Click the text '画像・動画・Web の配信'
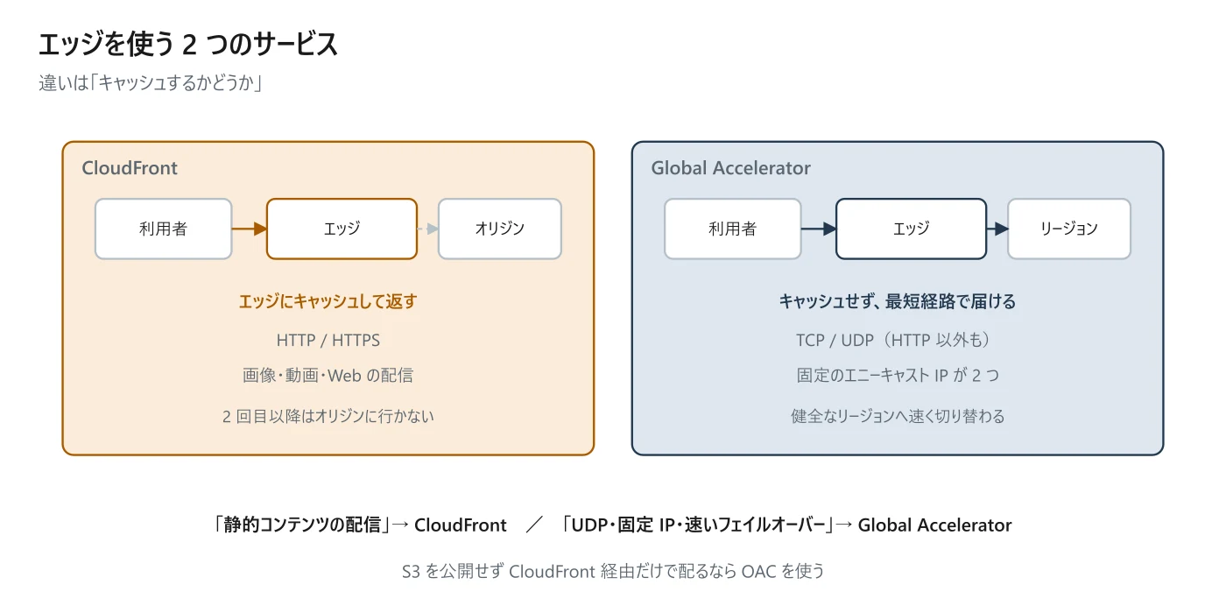This screenshot has width=1226, height=613. point(328,375)
